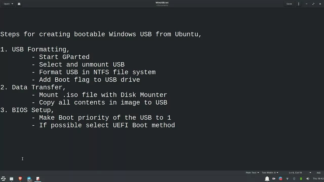Expand the Plain Text language dropdown
Viewport: 324px width, 182px height.
click(252, 173)
